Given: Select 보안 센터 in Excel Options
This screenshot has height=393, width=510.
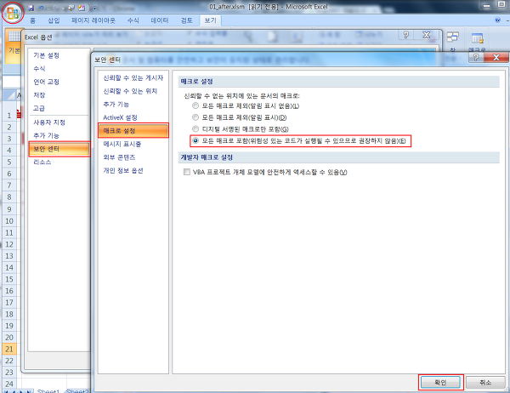Looking at the screenshot, I should (59, 149).
